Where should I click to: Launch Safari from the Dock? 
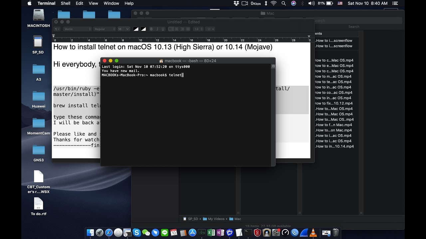tap(109, 233)
